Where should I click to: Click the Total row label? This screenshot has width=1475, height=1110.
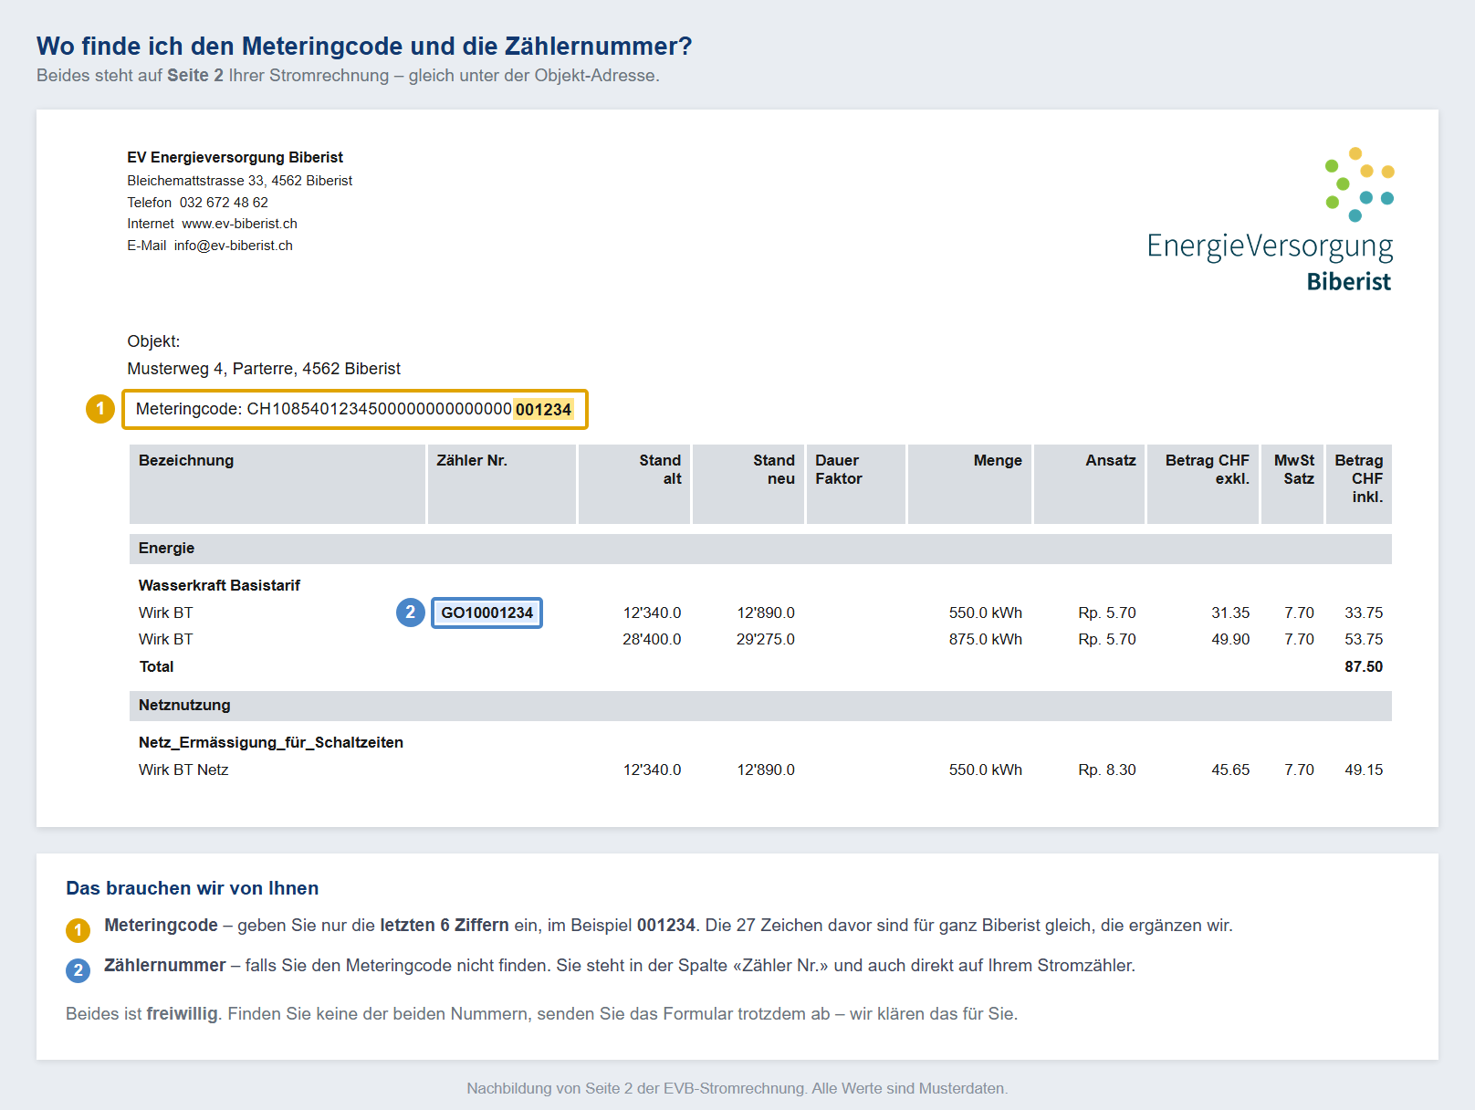(156, 666)
